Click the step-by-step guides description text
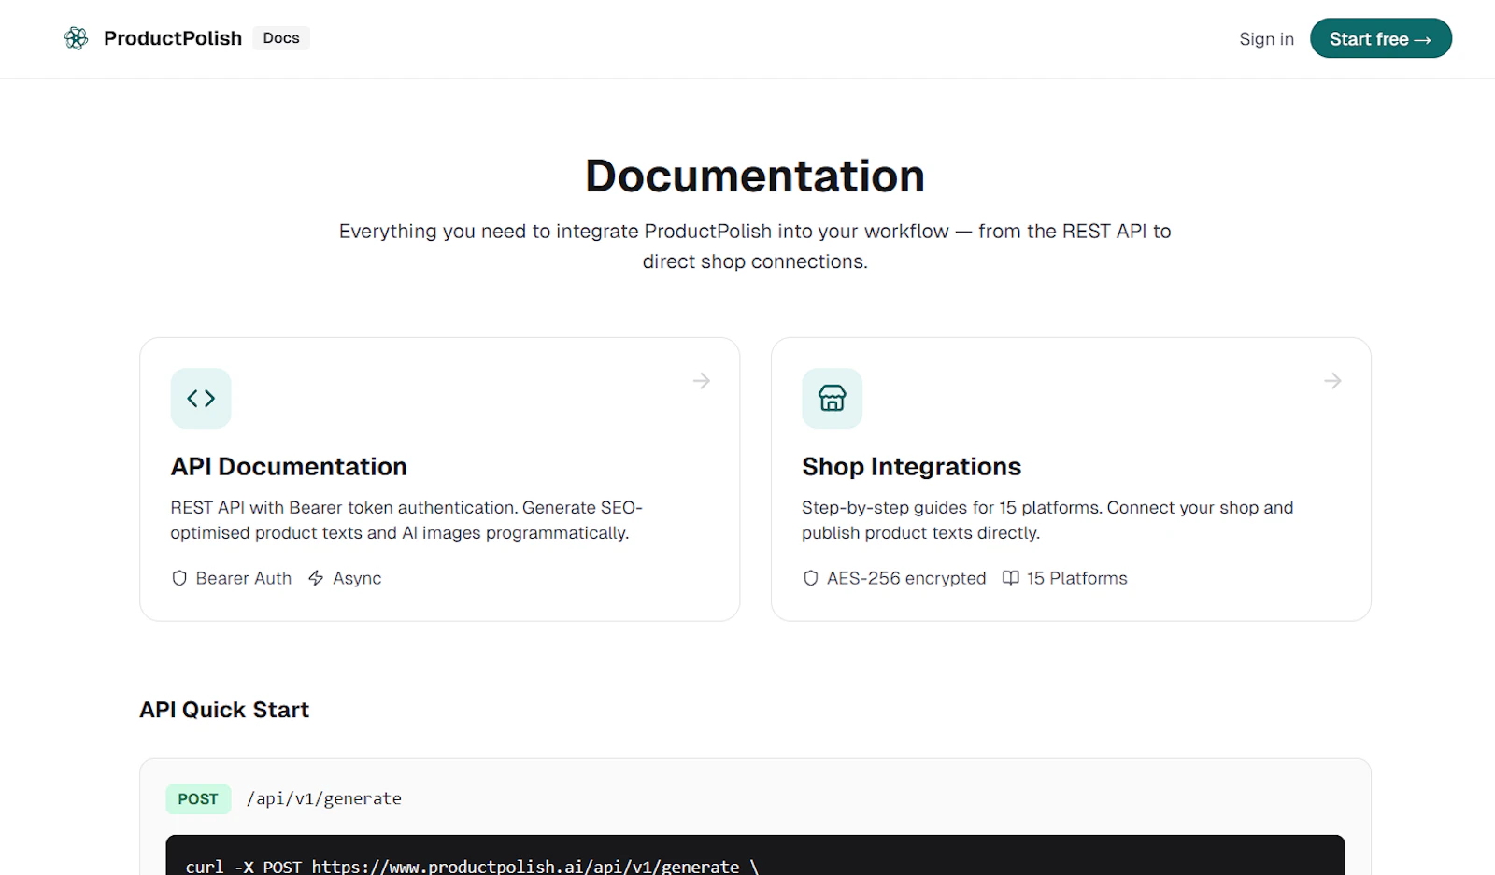This screenshot has width=1495, height=875. tap(1047, 520)
